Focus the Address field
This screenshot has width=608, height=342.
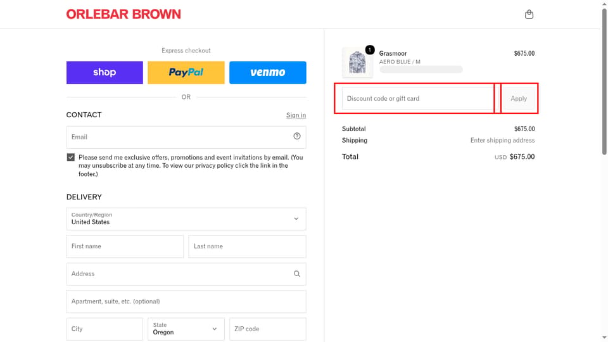click(x=186, y=274)
